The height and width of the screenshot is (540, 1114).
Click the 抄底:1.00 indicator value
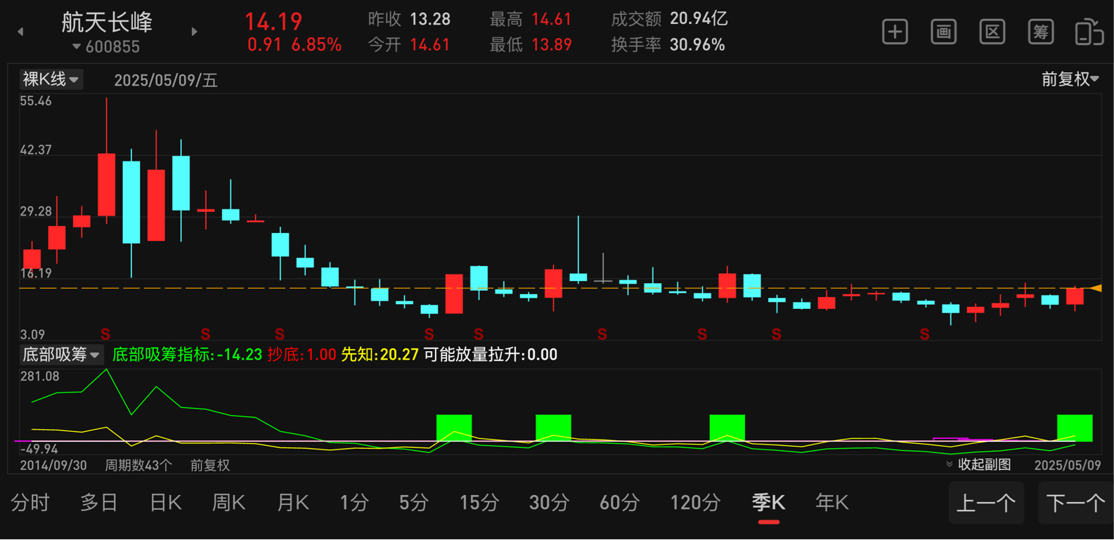(x=302, y=355)
